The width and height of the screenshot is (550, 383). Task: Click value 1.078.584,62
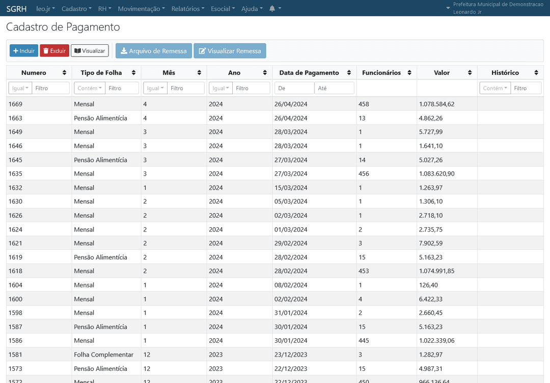point(437,104)
